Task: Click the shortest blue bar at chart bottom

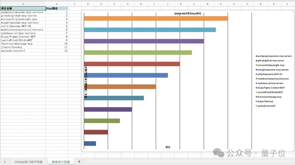Action: coord(90,143)
